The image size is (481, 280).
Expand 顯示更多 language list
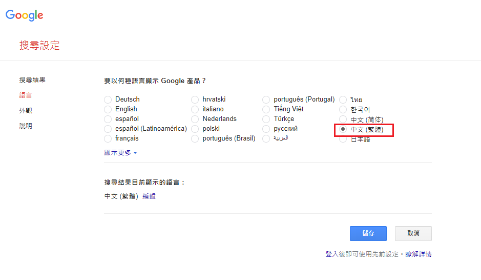click(x=120, y=153)
